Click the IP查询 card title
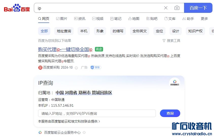The height and width of the screenshot is (137, 214). (x=46, y=83)
